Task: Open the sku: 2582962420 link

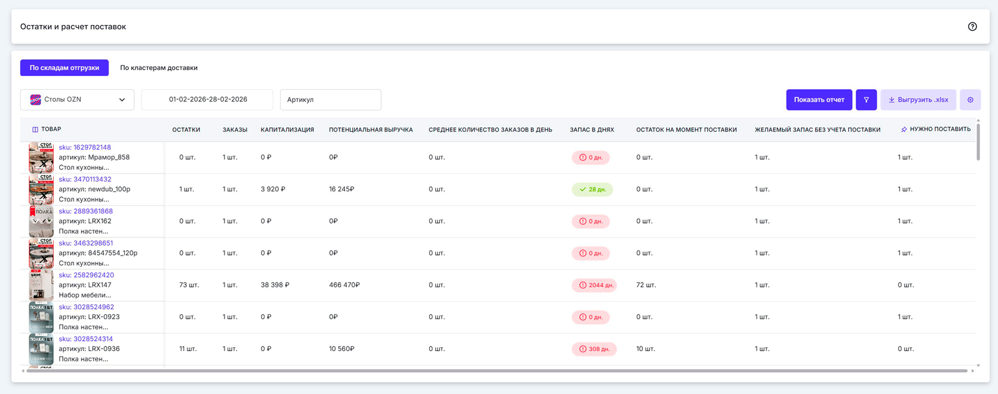Action: [86, 275]
